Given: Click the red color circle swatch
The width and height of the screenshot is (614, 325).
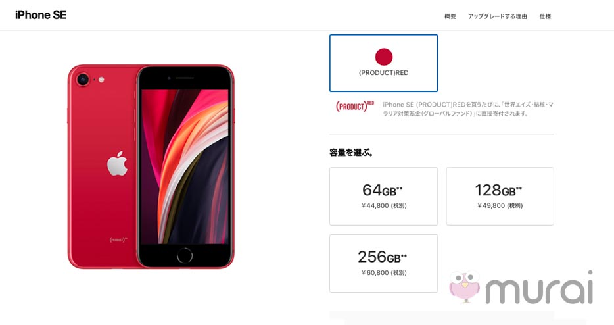Looking at the screenshot, I should click(x=384, y=57).
